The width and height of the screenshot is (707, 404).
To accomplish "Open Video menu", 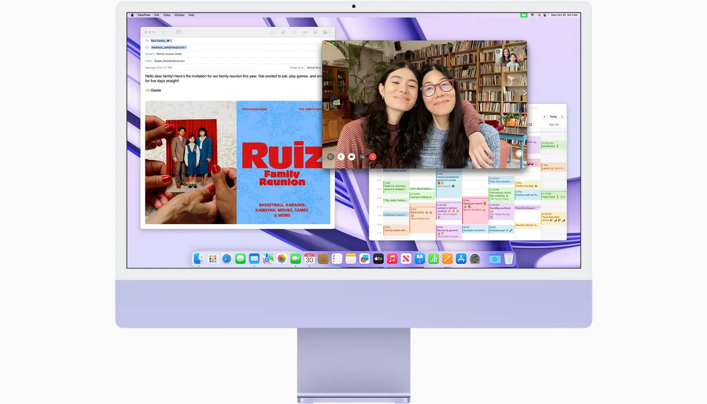I will coord(167,15).
